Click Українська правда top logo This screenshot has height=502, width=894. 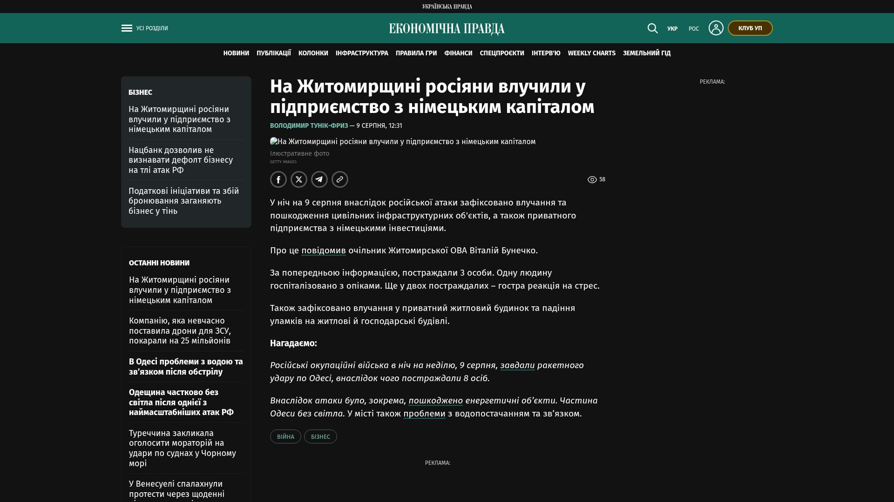pyautogui.click(x=447, y=7)
